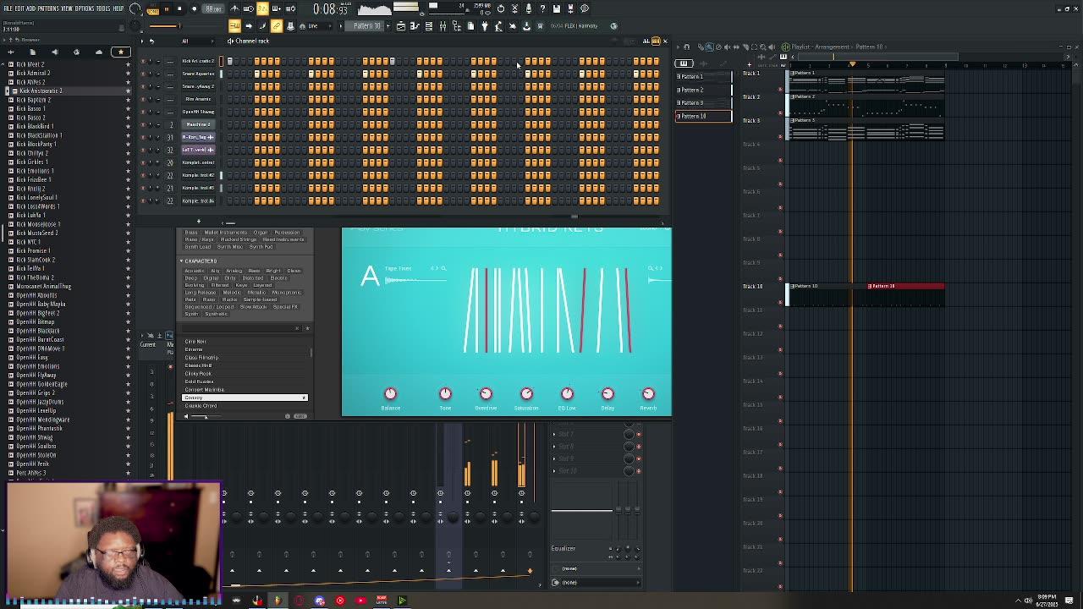Toggle first step of the Kick channel
The height and width of the screenshot is (609, 1083).
229,61
